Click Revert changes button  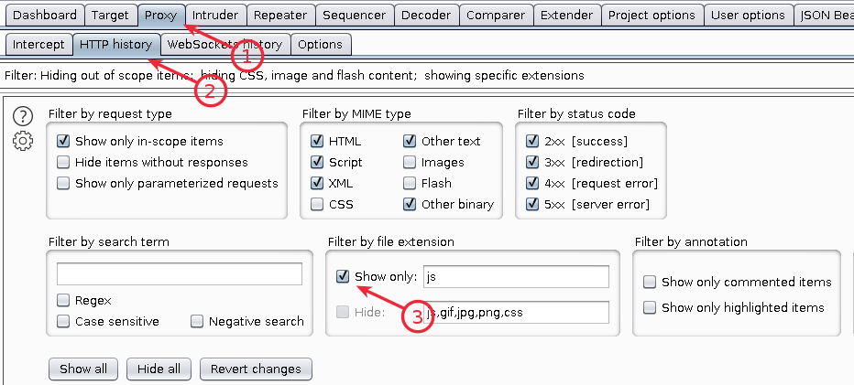[256, 369]
